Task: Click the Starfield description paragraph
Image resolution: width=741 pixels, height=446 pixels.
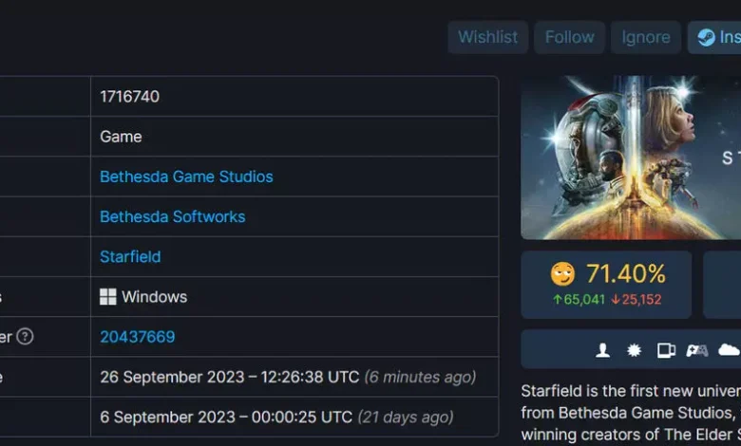Action: point(631,413)
